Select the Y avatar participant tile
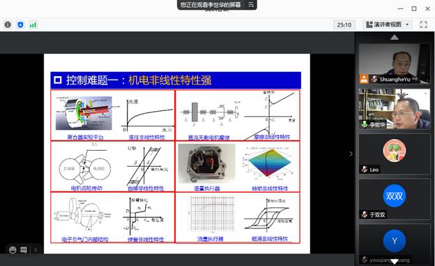 (395, 244)
